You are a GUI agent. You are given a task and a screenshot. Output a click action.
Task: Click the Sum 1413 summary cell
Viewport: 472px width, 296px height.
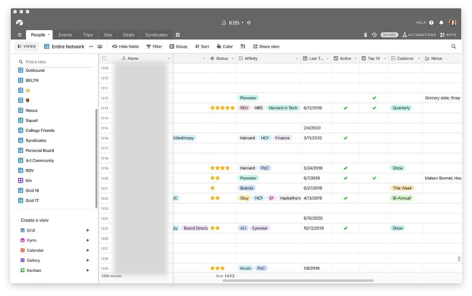(x=225, y=276)
